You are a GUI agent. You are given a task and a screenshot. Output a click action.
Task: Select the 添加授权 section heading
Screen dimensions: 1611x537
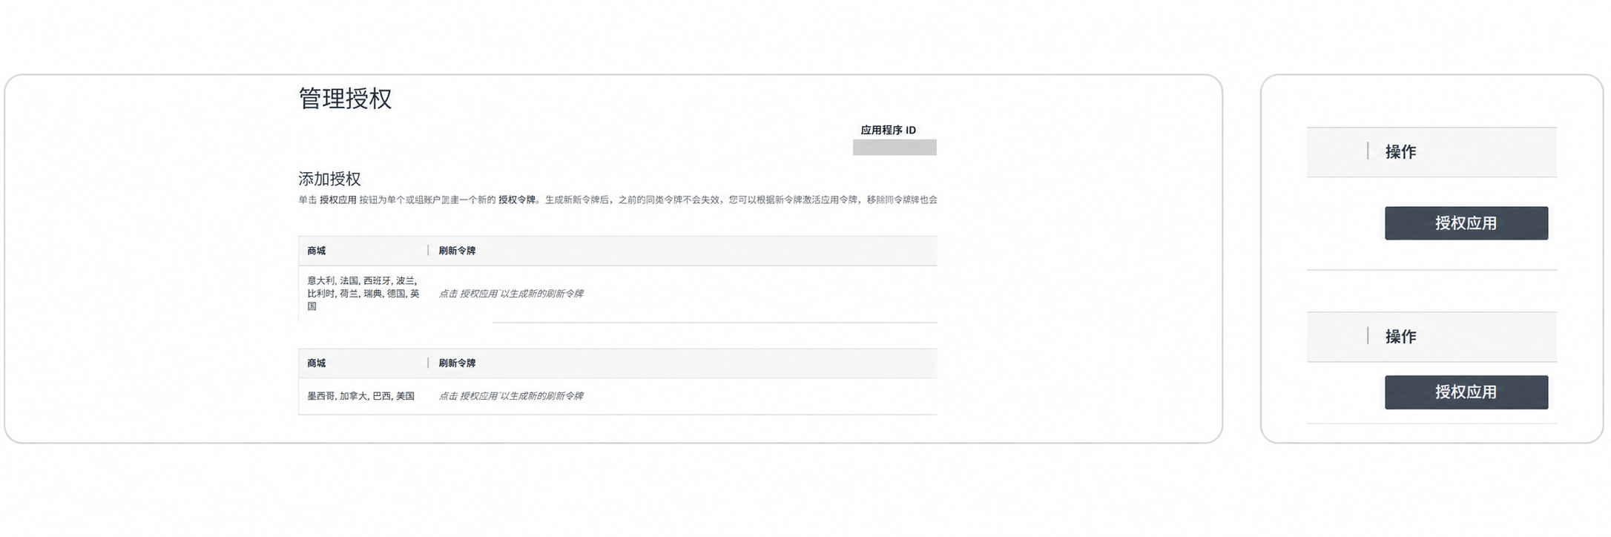coord(329,179)
